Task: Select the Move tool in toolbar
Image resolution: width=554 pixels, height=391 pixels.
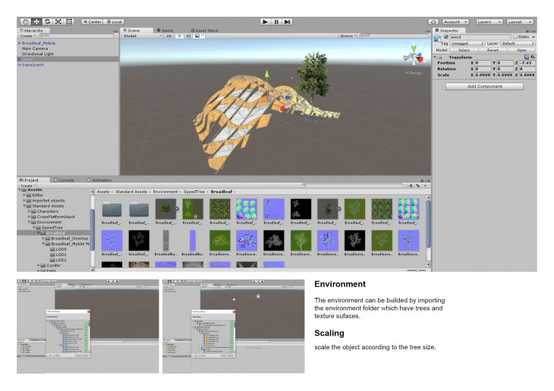Action: tap(36, 22)
